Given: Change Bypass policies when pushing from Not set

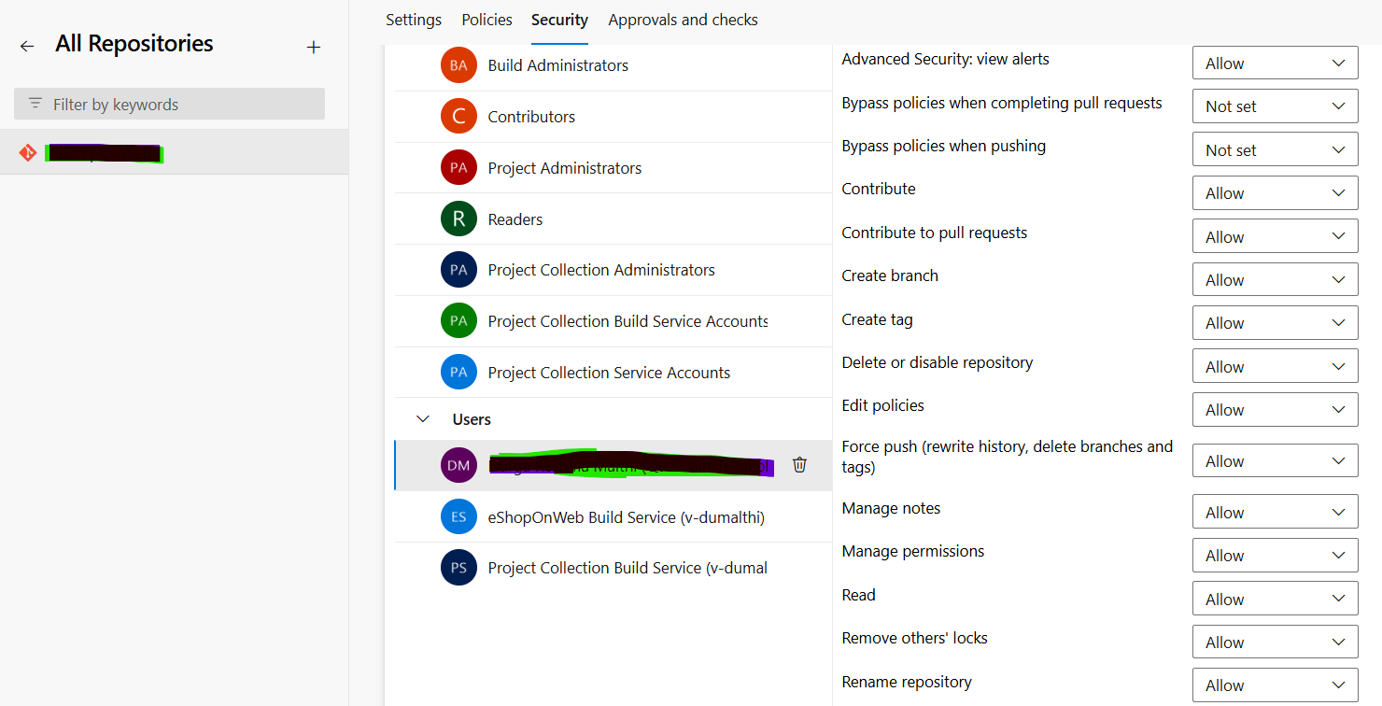Looking at the screenshot, I should click(1275, 148).
